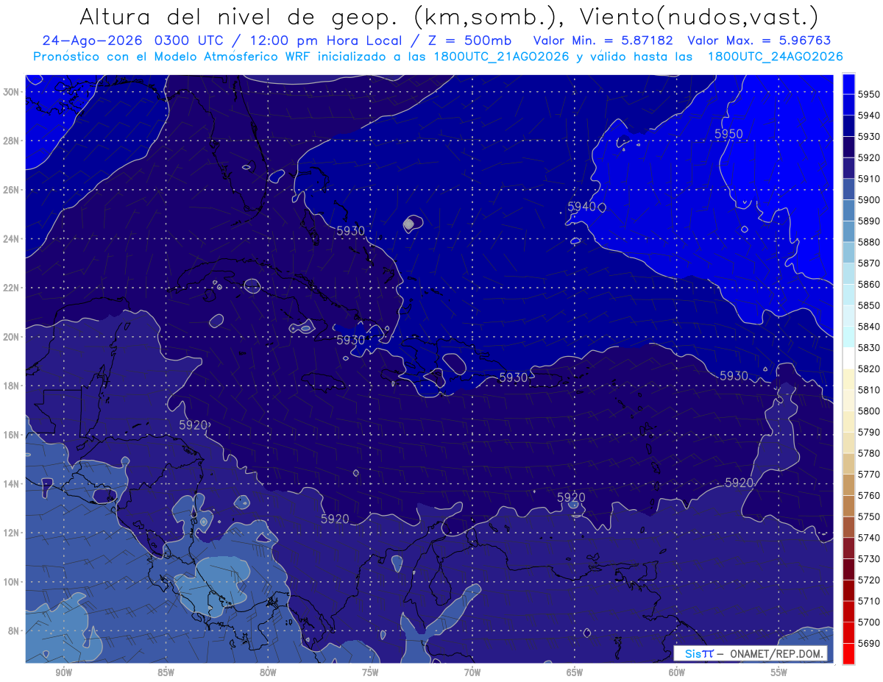Click the 5790 legend value
883x682 pixels.
tap(868, 432)
